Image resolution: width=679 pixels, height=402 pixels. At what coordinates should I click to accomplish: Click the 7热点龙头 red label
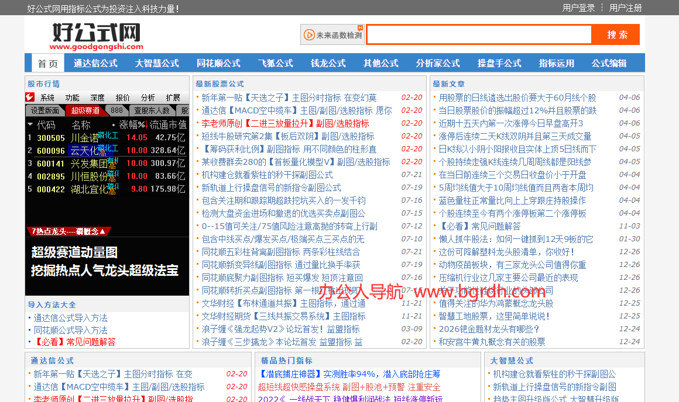click(x=68, y=231)
